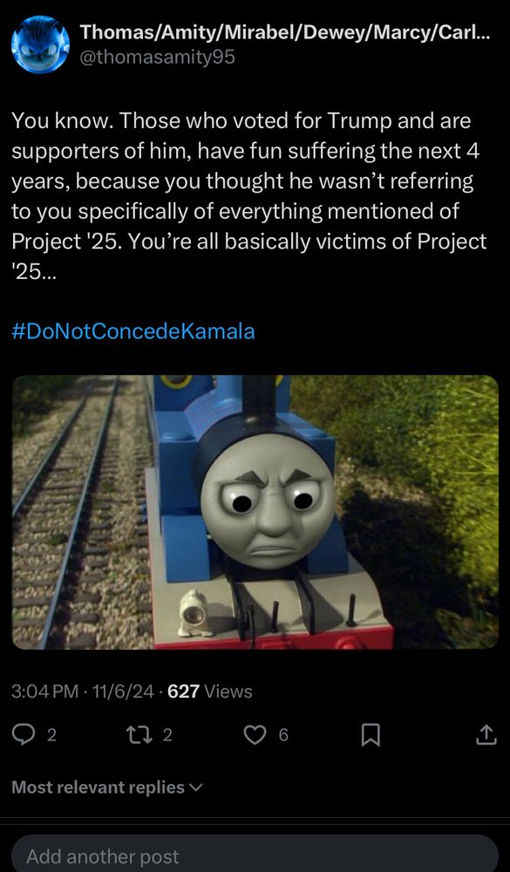Select the 11/6/24 post date
510x872 pixels.
123,691
